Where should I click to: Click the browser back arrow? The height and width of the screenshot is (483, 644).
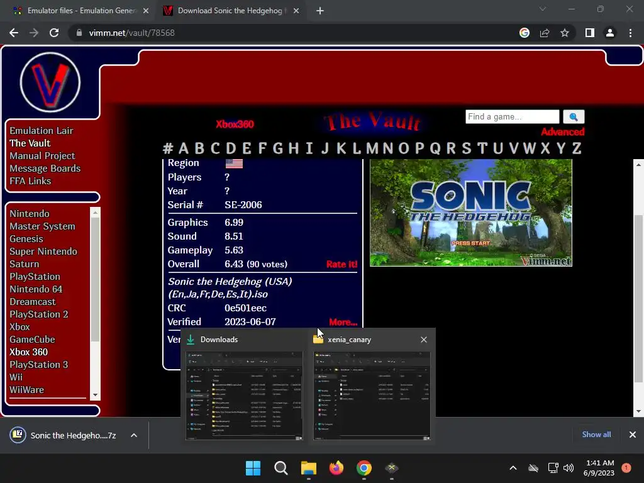coord(14,33)
